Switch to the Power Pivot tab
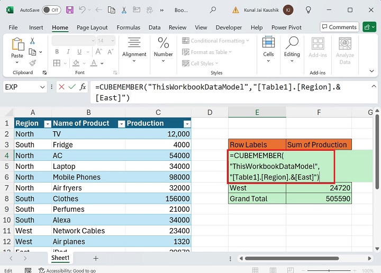The image size is (381, 273). [286, 28]
